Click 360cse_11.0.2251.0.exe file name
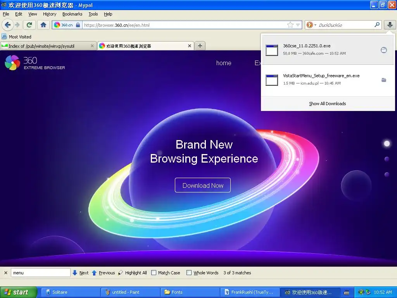Image resolution: width=397 pixels, height=298 pixels. [307, 46]
